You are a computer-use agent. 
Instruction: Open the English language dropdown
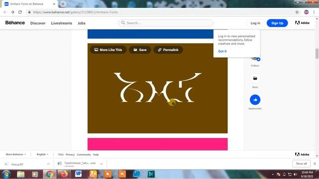(x=42, y=155)
